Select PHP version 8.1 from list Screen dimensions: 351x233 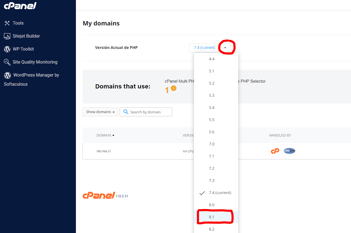212,217
